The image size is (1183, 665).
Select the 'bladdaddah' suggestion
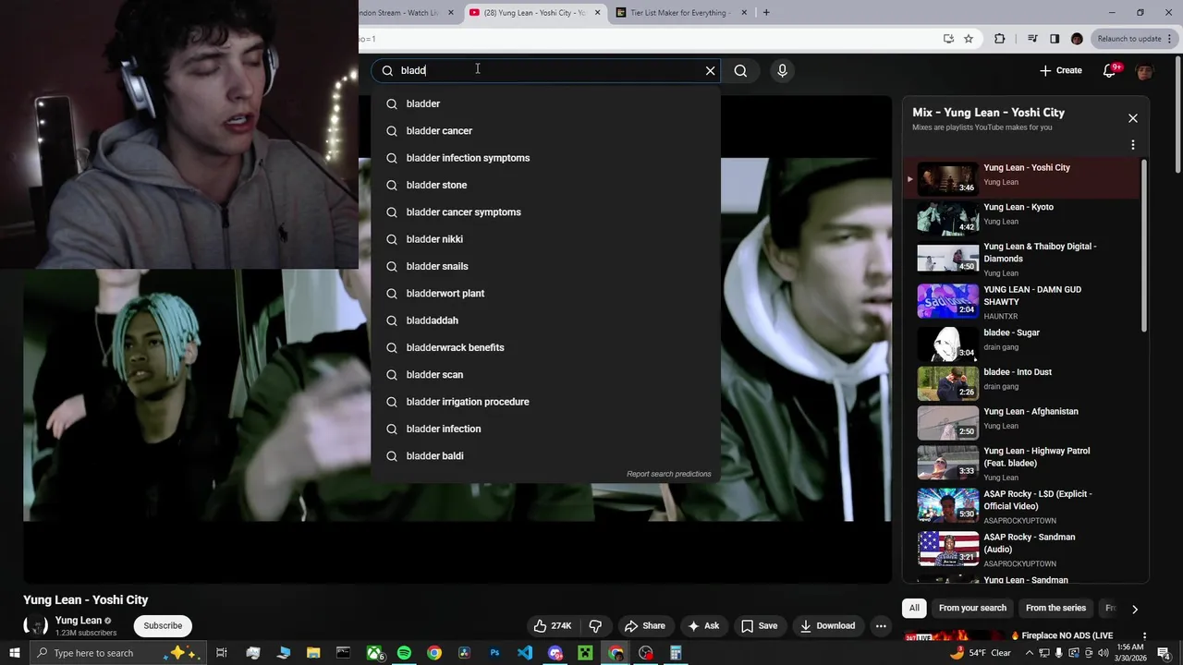tap(545, 320)
